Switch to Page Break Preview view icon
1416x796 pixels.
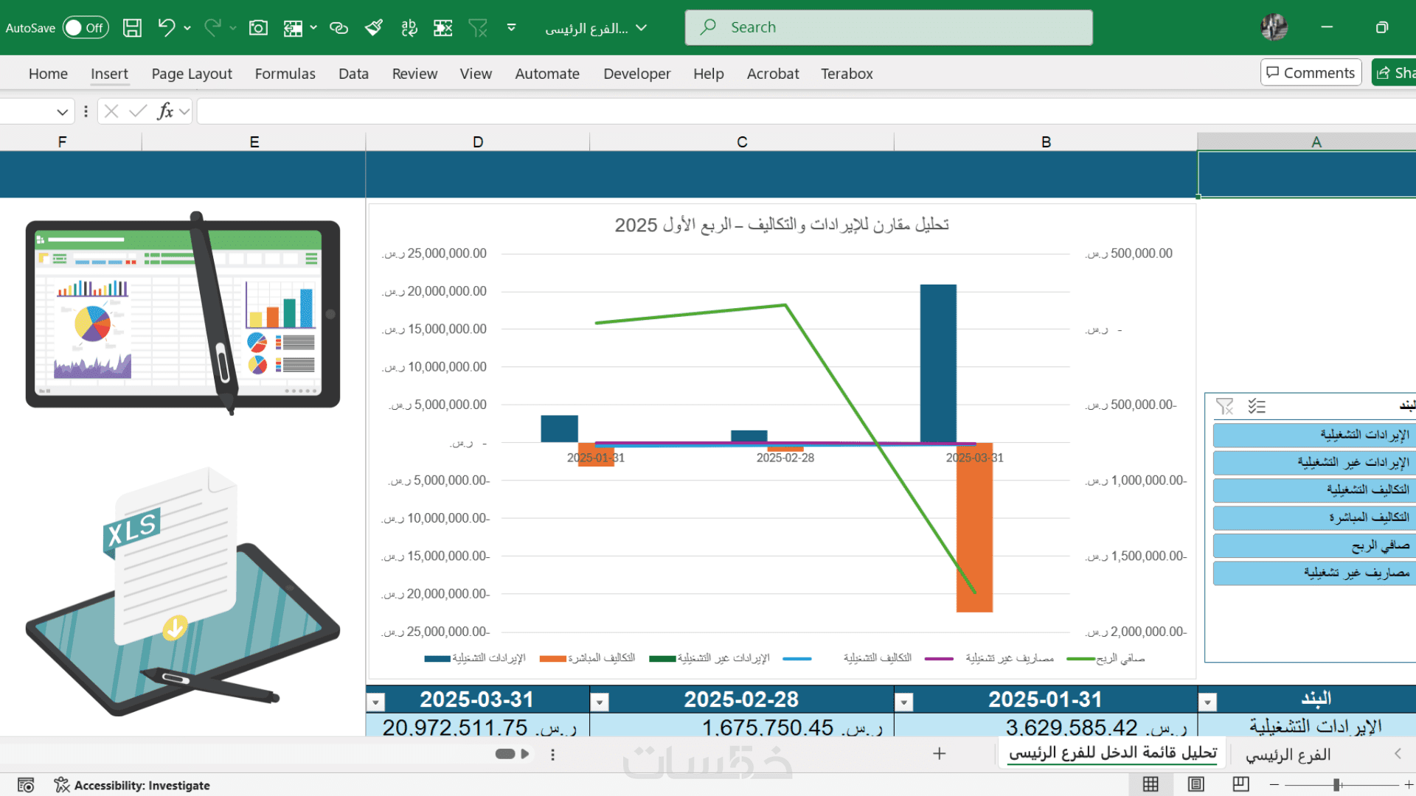click(x=1241, y=784)
